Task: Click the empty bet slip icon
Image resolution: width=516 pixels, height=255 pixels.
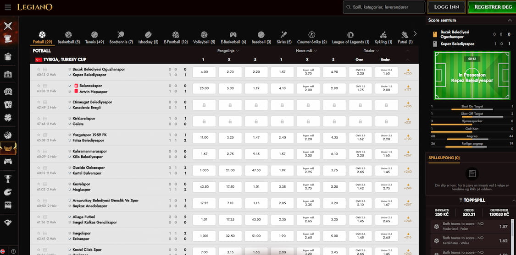Action: (x=472, y=174)
